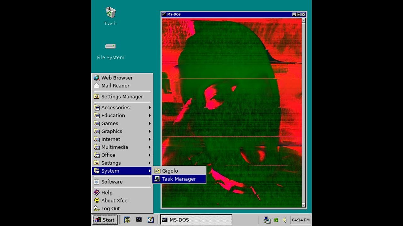The height and width of the screenshot is (226, 403).
Task: Click the Multimedia menu text
Action: point(115,147)
